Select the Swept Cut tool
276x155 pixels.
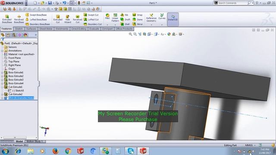pyautogui.click(x=91, y=15)
